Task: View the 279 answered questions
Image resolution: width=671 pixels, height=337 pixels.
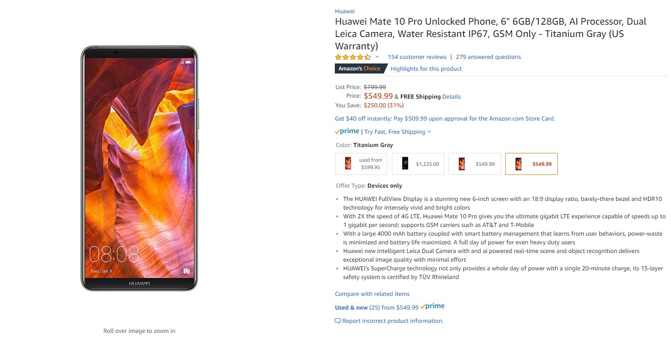Action: [488, 57]
